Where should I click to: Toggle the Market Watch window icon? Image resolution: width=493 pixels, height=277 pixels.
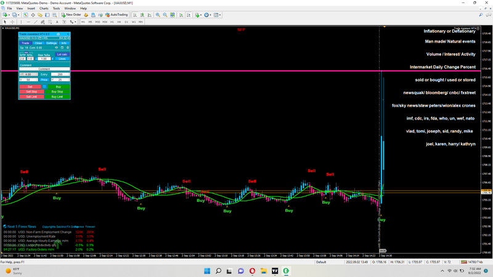[25, 15]
